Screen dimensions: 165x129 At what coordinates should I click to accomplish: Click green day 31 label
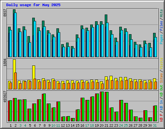pyautogui.click(x=155, y=125)
